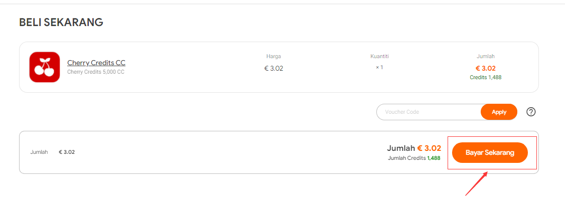Select the Cherry Credits 5,000 CC subtitle

(x=96, y=72)
